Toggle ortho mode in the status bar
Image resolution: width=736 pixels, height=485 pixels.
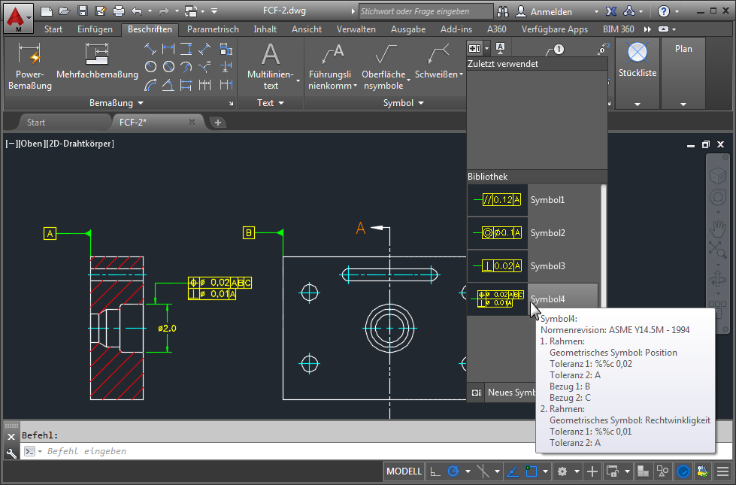point(435,471)
